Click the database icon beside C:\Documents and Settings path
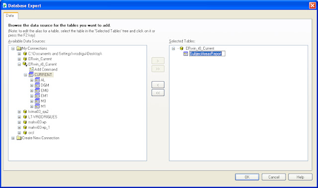 (x=25, y=54)
